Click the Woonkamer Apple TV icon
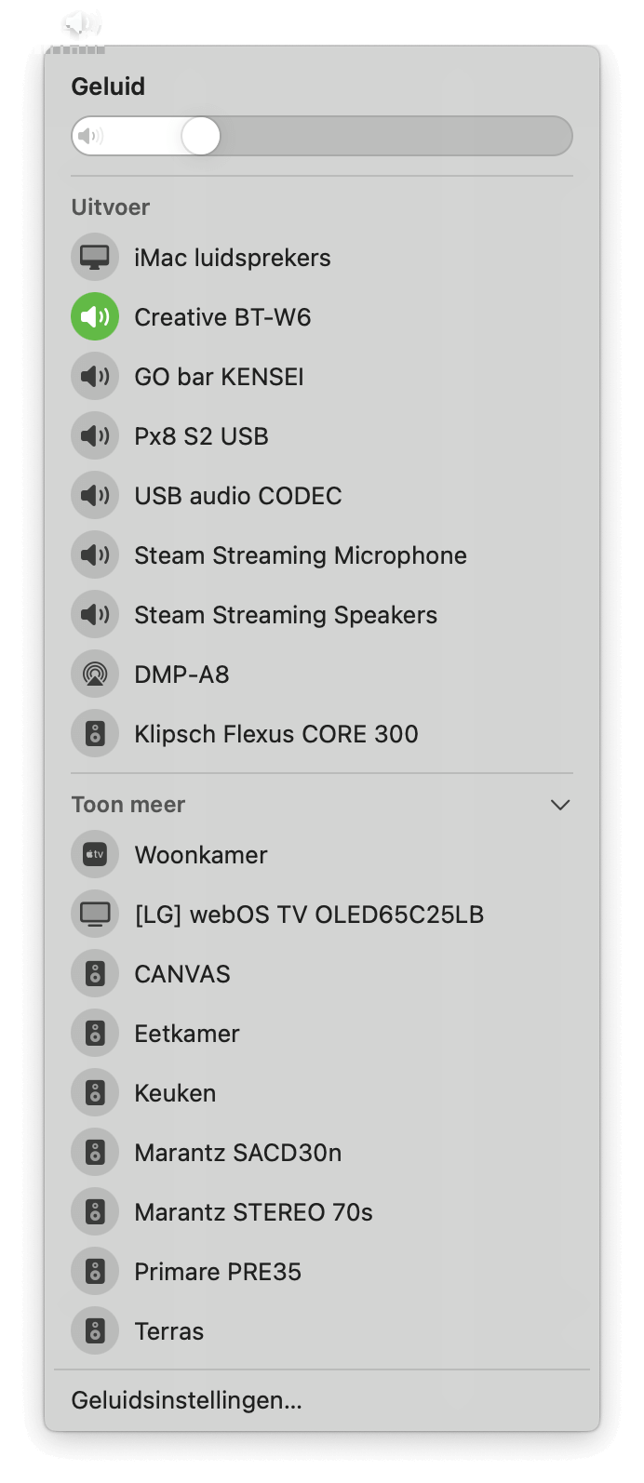Viewport: 644px width, 1483px height. pyautogui.click(x=95, y=855)
